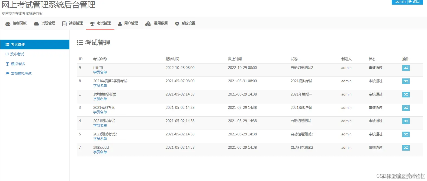Open 学员名单 under ttttffff
The height and width of the screenshot is (181, 427).
click(100, 72)
